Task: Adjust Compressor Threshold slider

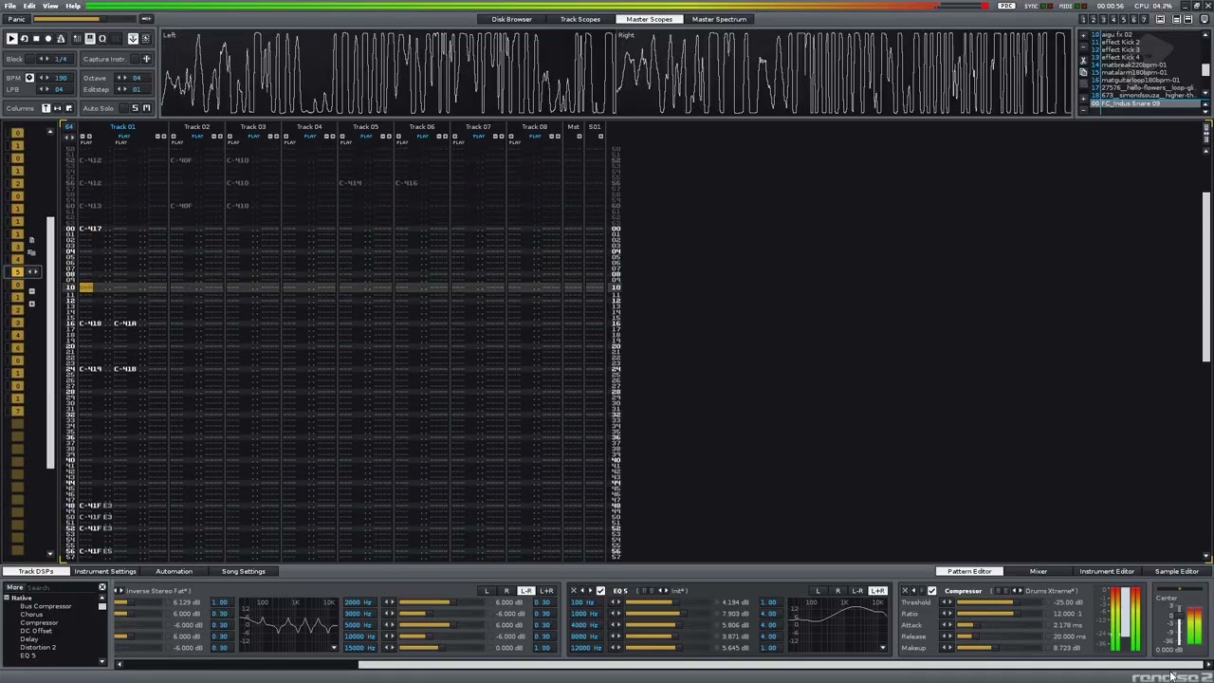Action: click(1000, 602)
